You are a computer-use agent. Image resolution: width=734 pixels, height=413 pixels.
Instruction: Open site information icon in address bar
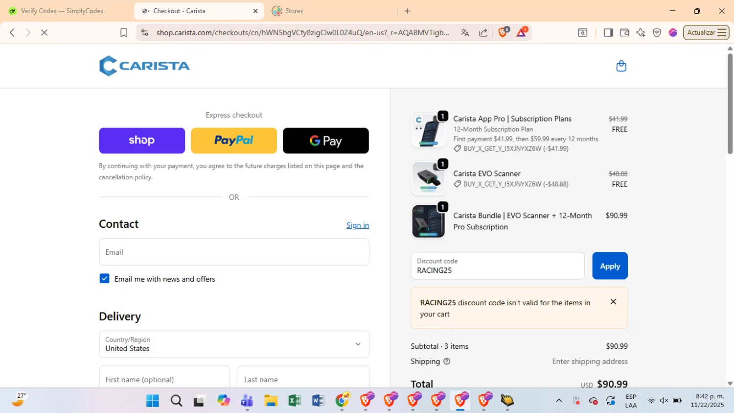[x=144, y=32]
